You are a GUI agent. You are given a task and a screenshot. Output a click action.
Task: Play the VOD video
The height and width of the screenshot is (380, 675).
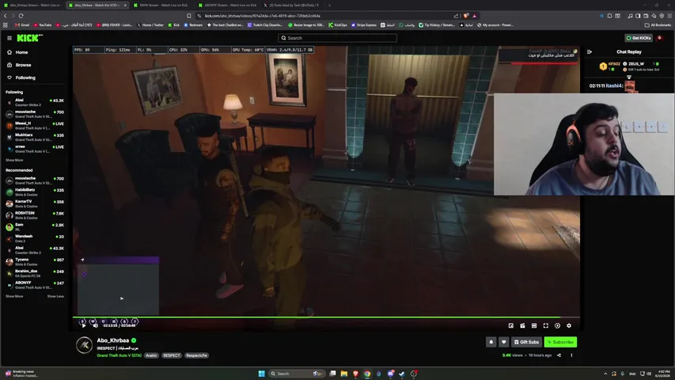click(84, 325)
